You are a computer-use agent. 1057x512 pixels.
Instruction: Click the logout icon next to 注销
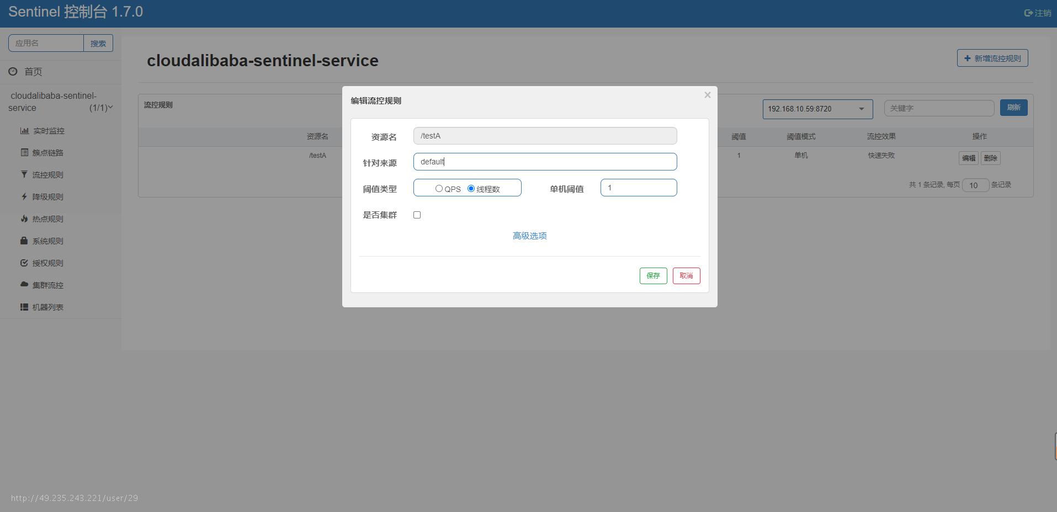[1028, 13]
